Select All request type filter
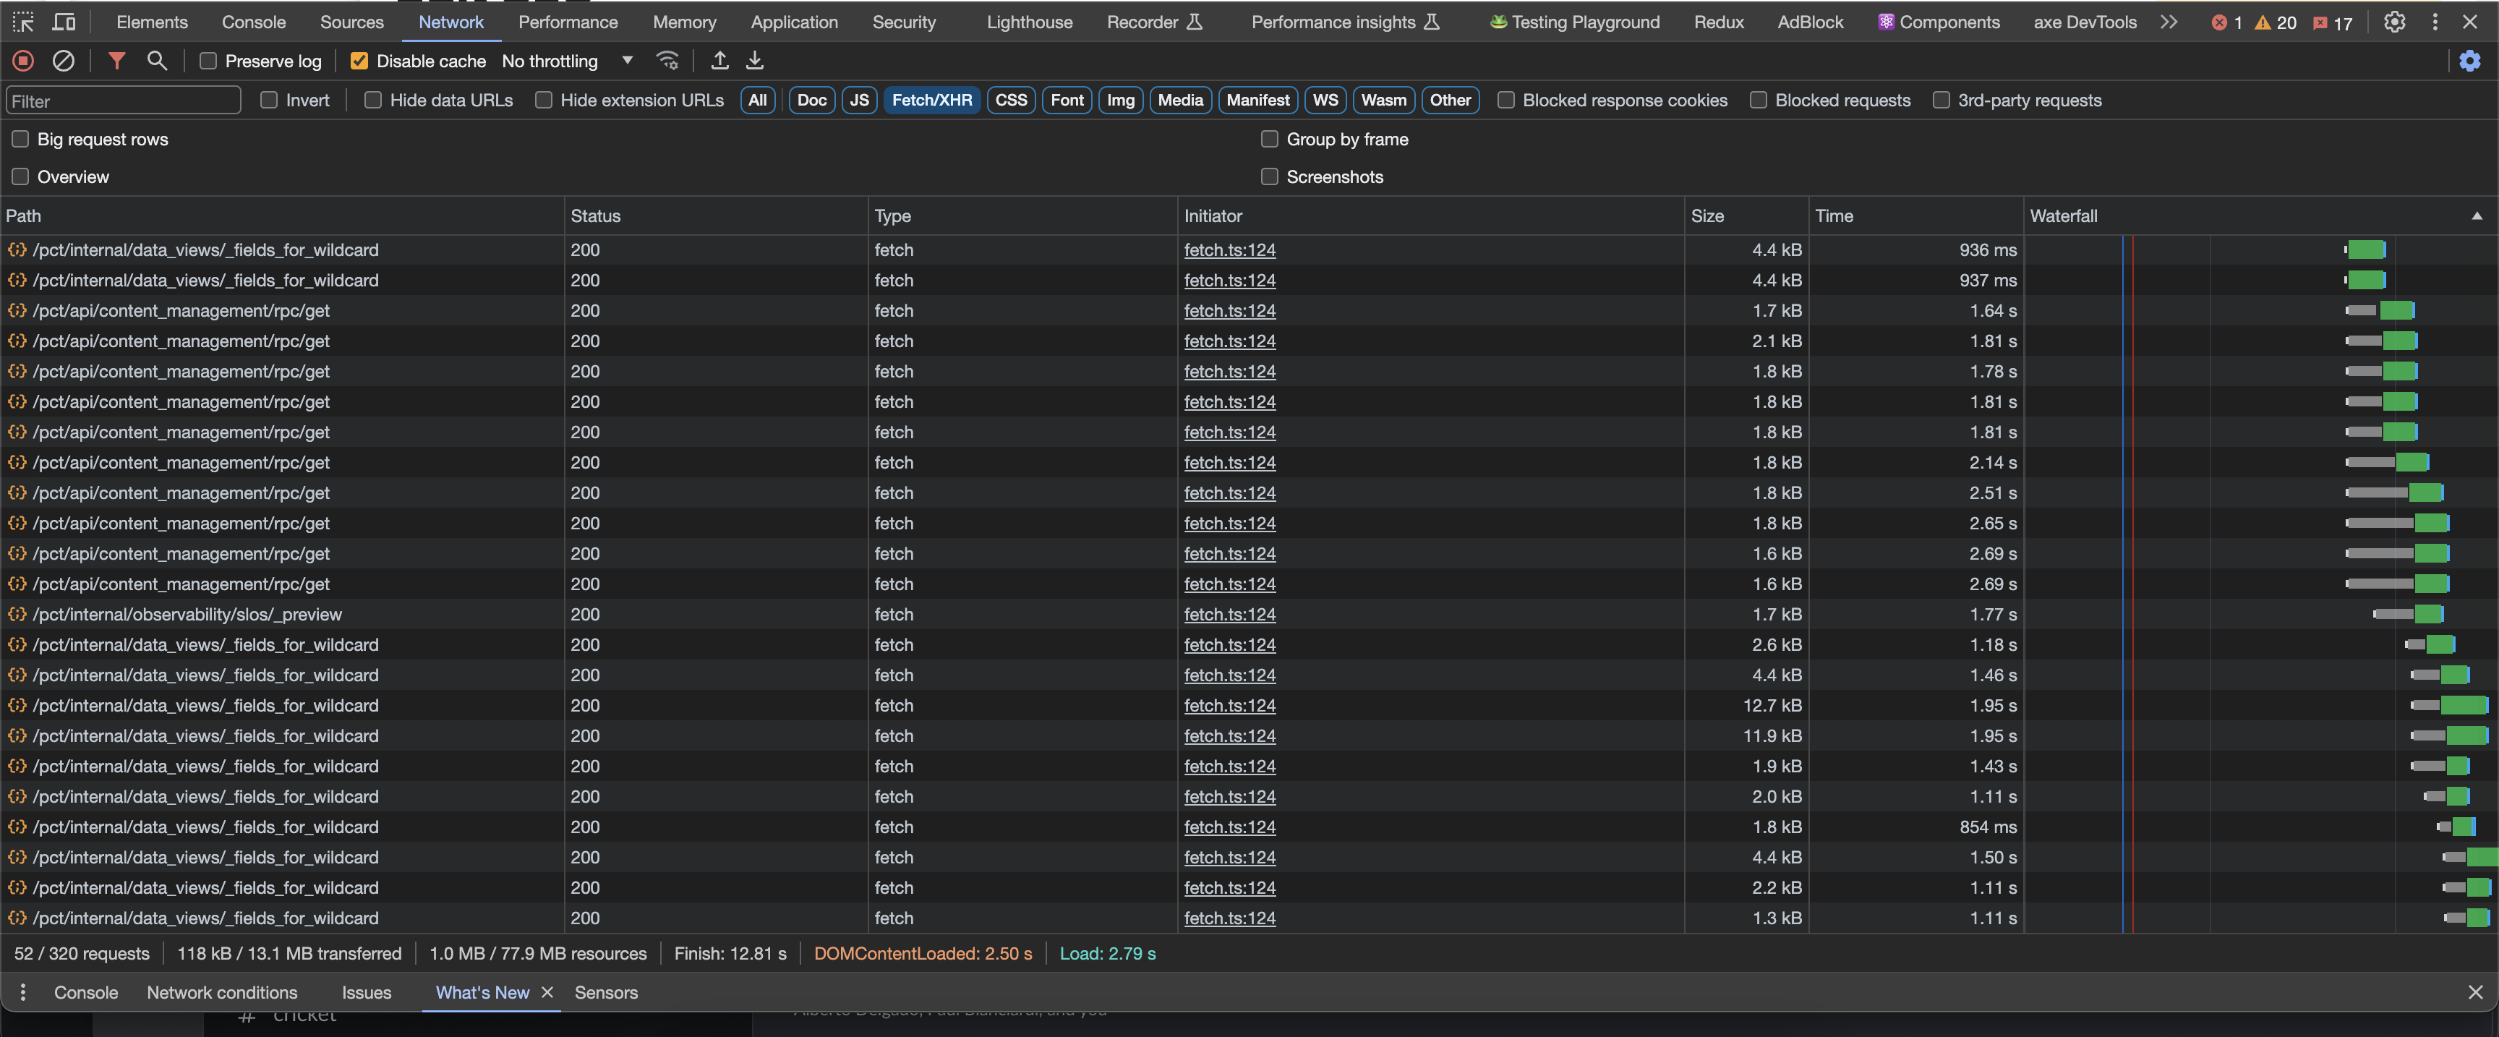The width and height of the screenshot is (2499, 1037). click(x=756, y=100)
